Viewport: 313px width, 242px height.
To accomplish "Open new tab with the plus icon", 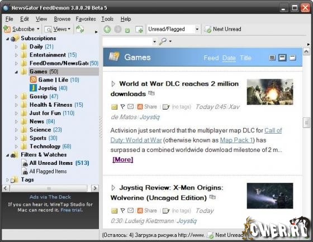I will pyautogui.click(x=139, y=30).
